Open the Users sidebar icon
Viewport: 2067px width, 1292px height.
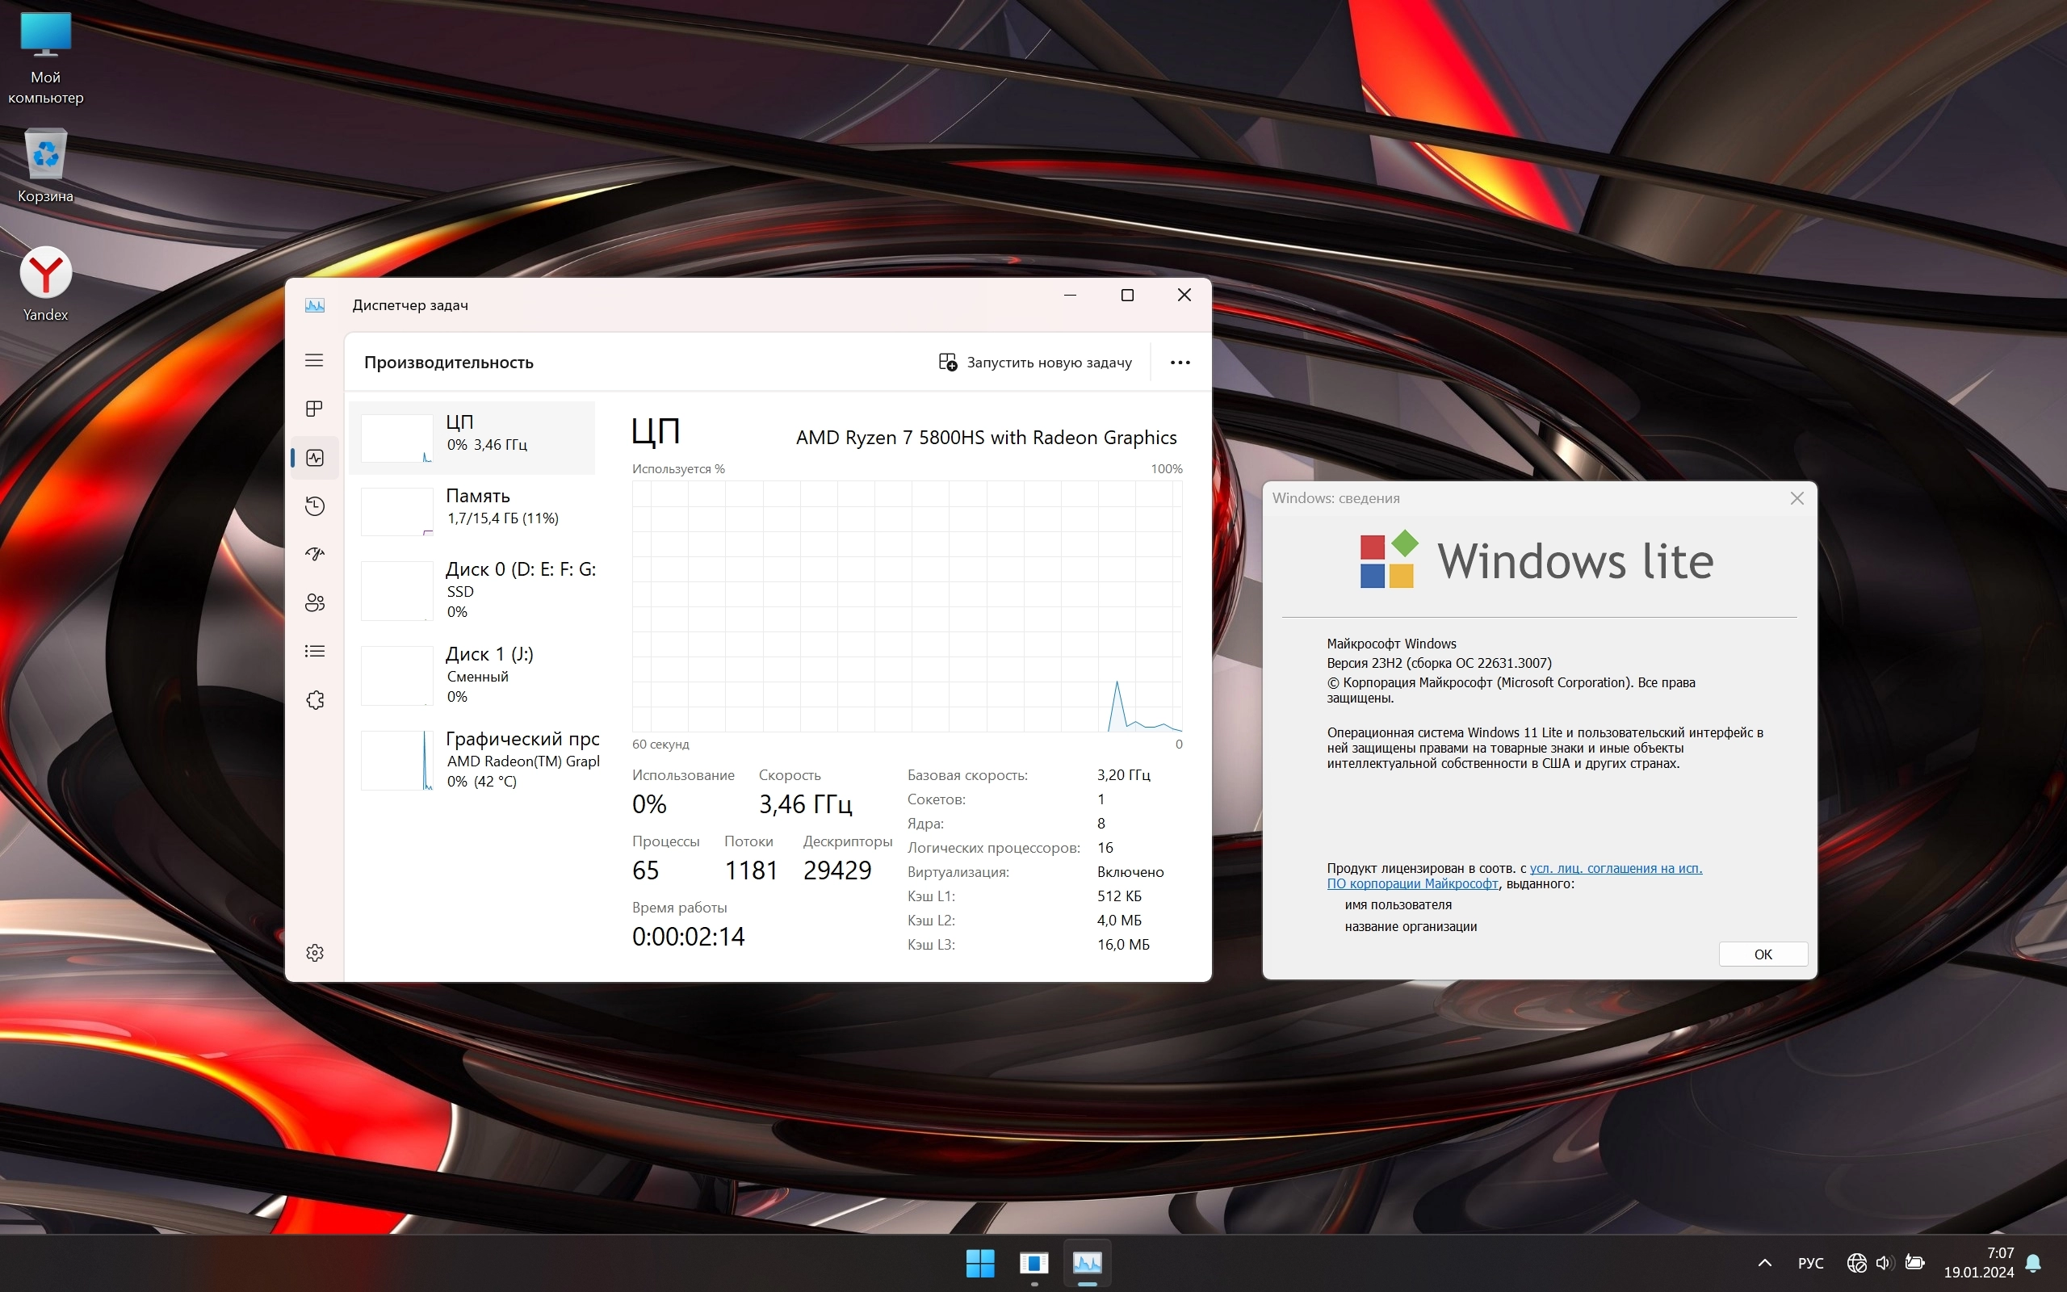[x=314, y=602]
